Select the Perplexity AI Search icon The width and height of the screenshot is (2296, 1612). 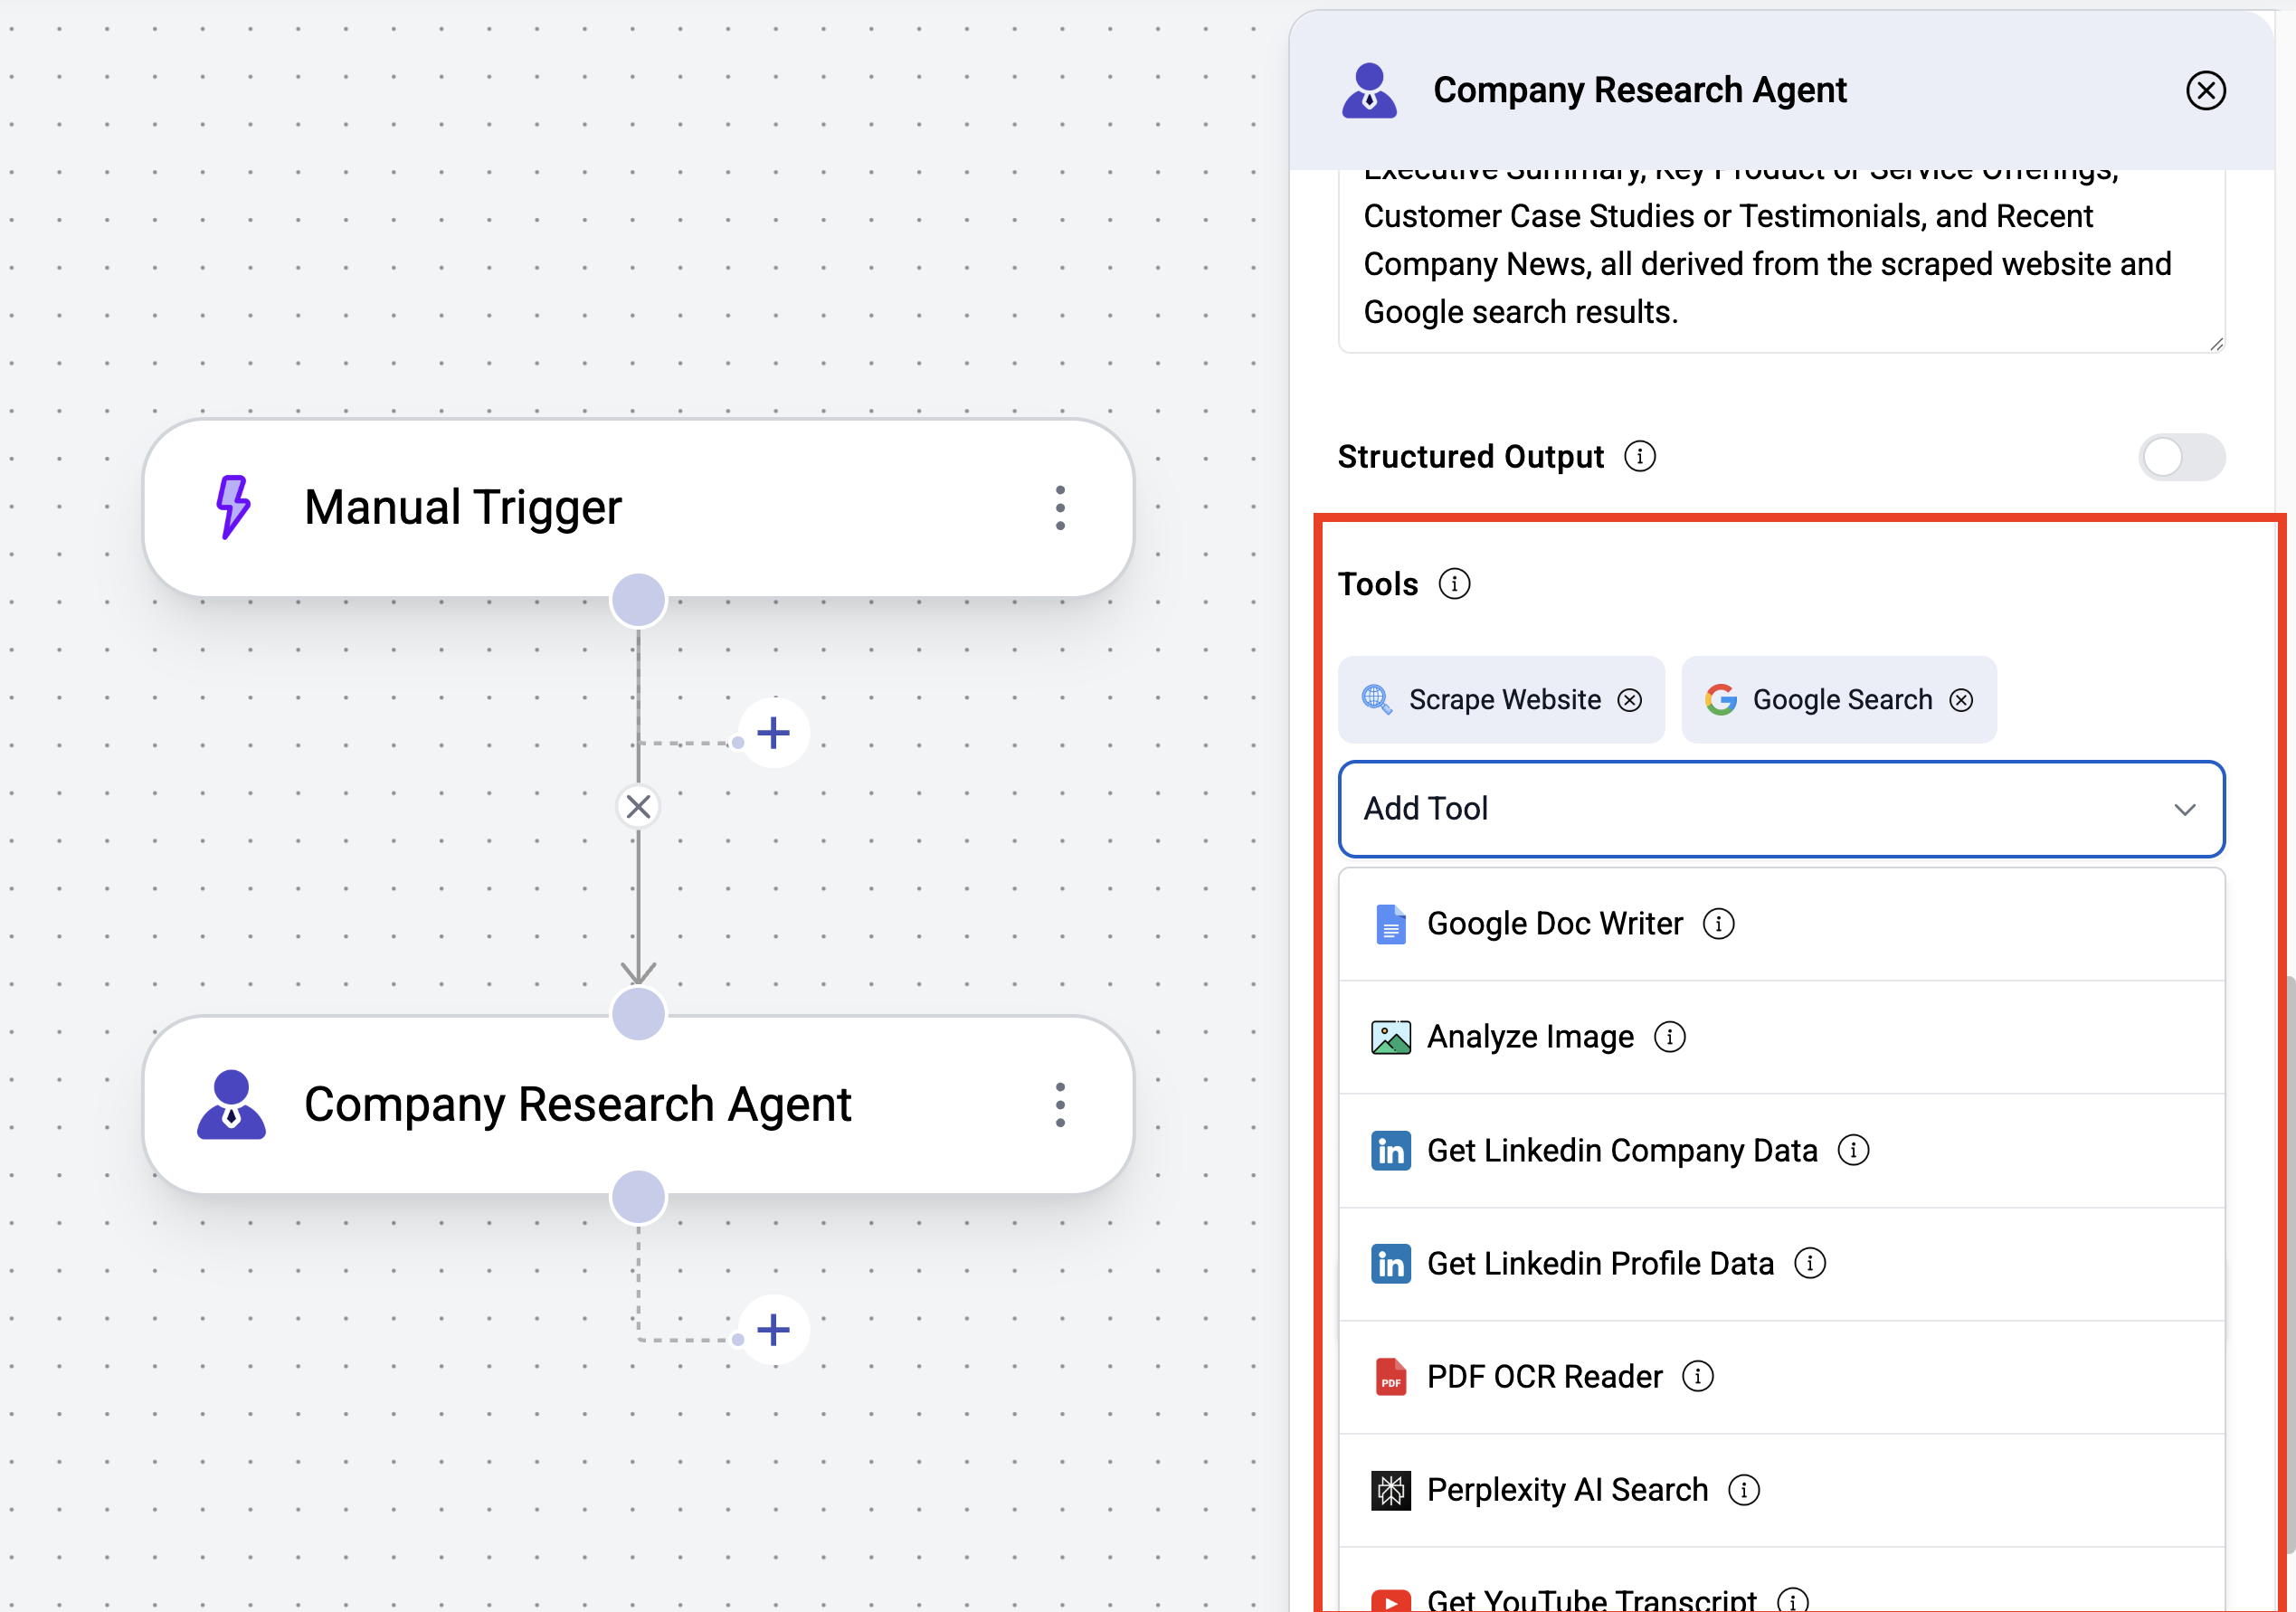1390,1489
